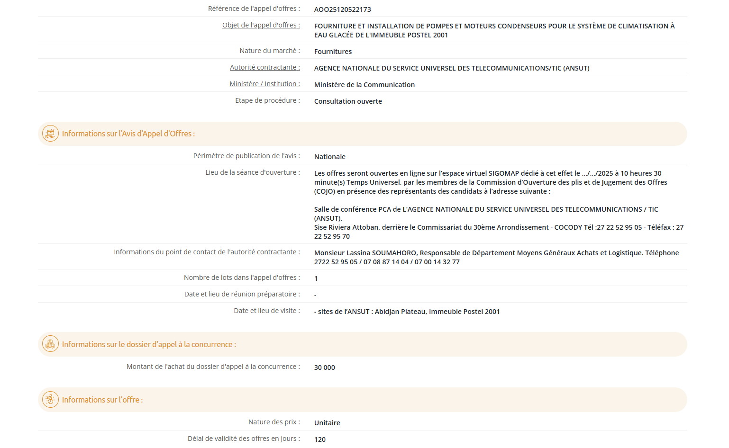729x448 pixels.
Task: Select the 'Ministère de la Communication' value text
Action: click(364, 85)
